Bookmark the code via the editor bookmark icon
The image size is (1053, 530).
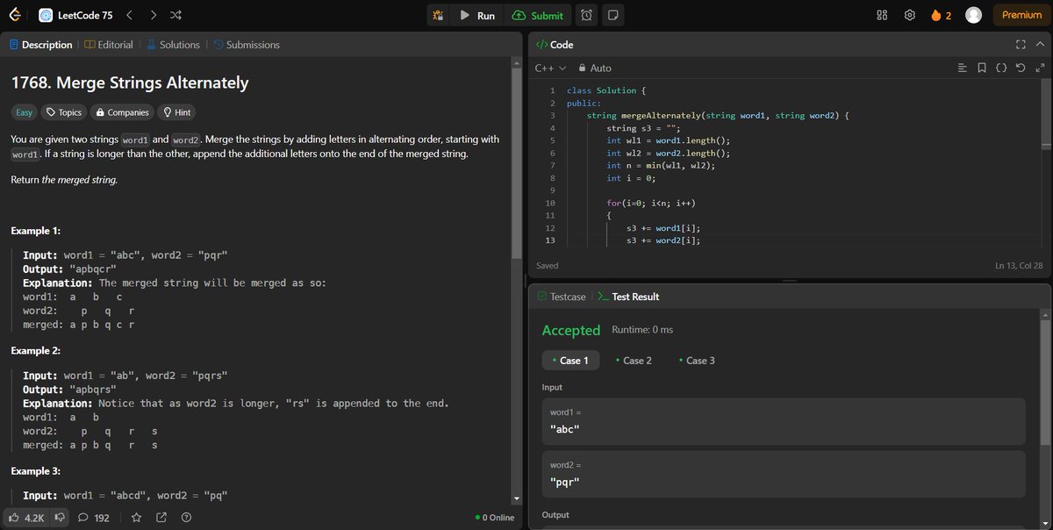(982, 68)
